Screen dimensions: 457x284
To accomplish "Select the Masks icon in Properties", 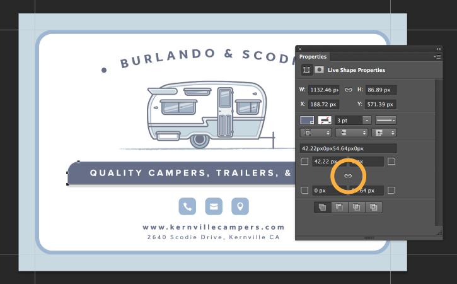I will 320,70.
